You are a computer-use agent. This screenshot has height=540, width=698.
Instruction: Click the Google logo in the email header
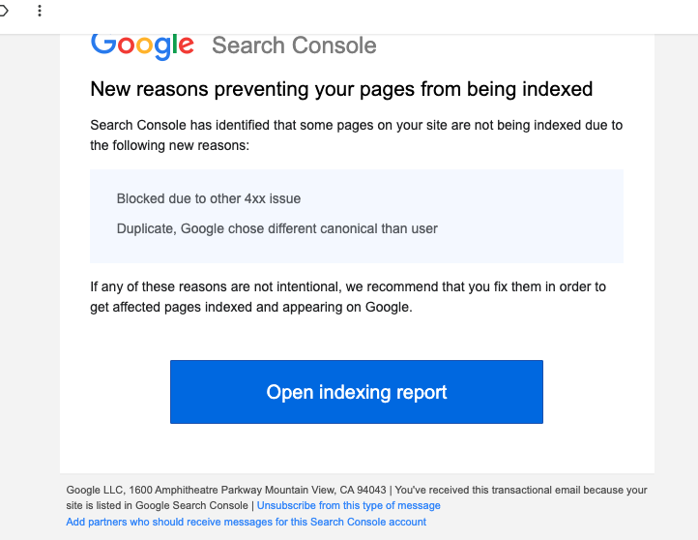(142, 45)
